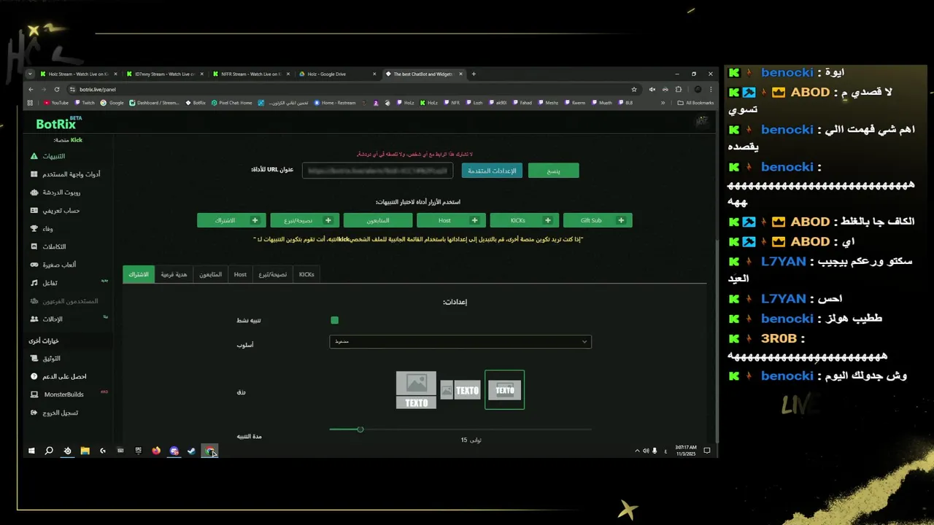Click the tab audio mute icon in toolbar

(652, 89)
